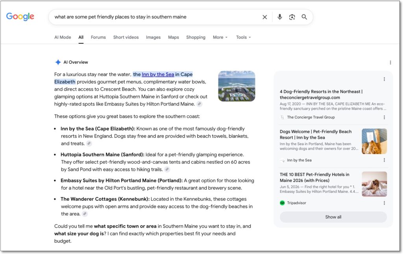Open AI Overview three-dot options menu
The width and height of the screenshot is (403, 254).
tap(390, 62)
